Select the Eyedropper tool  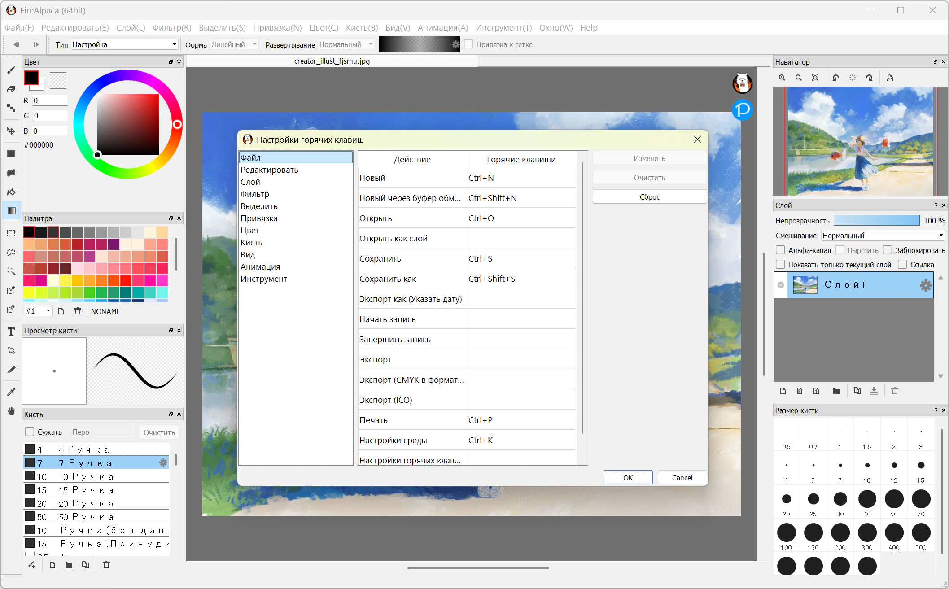click(x=11, y=392)
